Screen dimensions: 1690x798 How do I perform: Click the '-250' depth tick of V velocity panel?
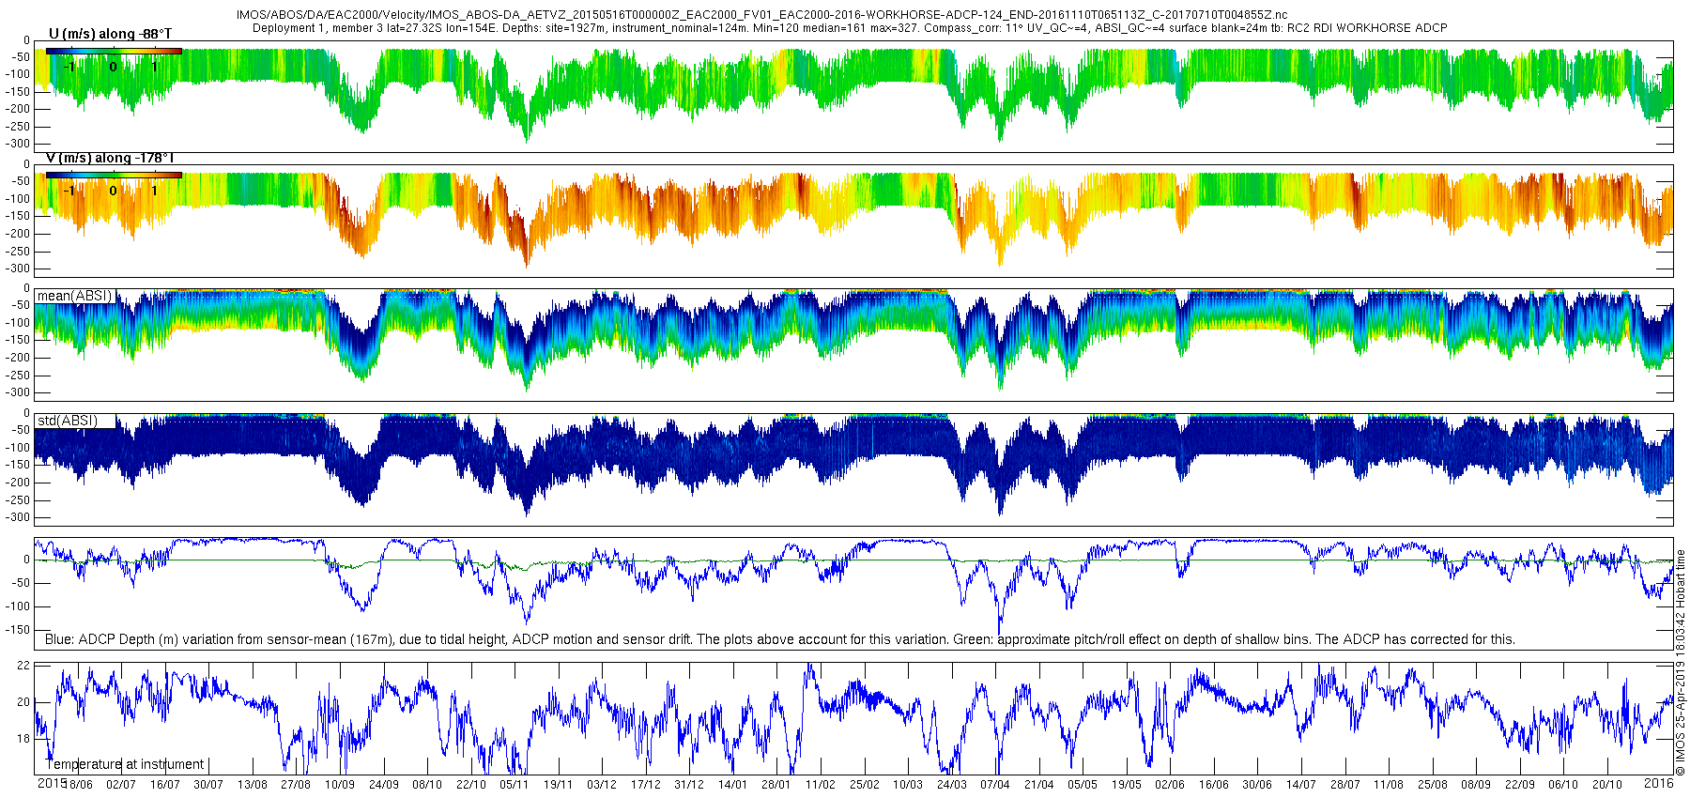coord(19,252)
